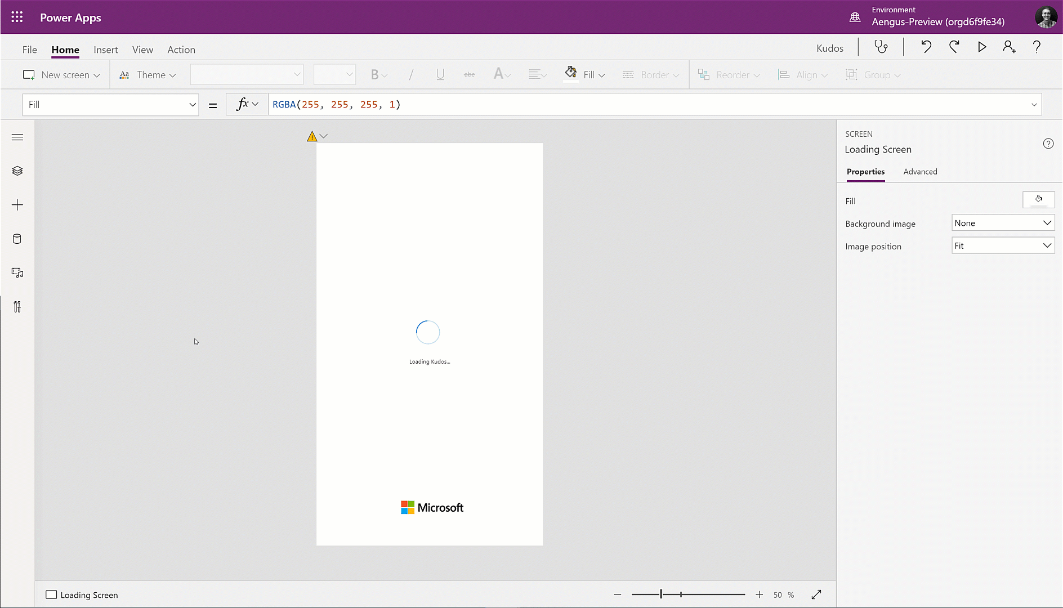Open the Image position dropdown
Viewport: 1063px width, 608px height.
(1003, 246)
